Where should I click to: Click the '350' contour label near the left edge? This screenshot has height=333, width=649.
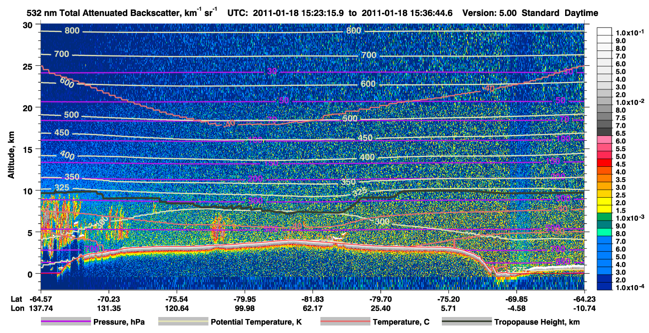click(x=72, y=177)
